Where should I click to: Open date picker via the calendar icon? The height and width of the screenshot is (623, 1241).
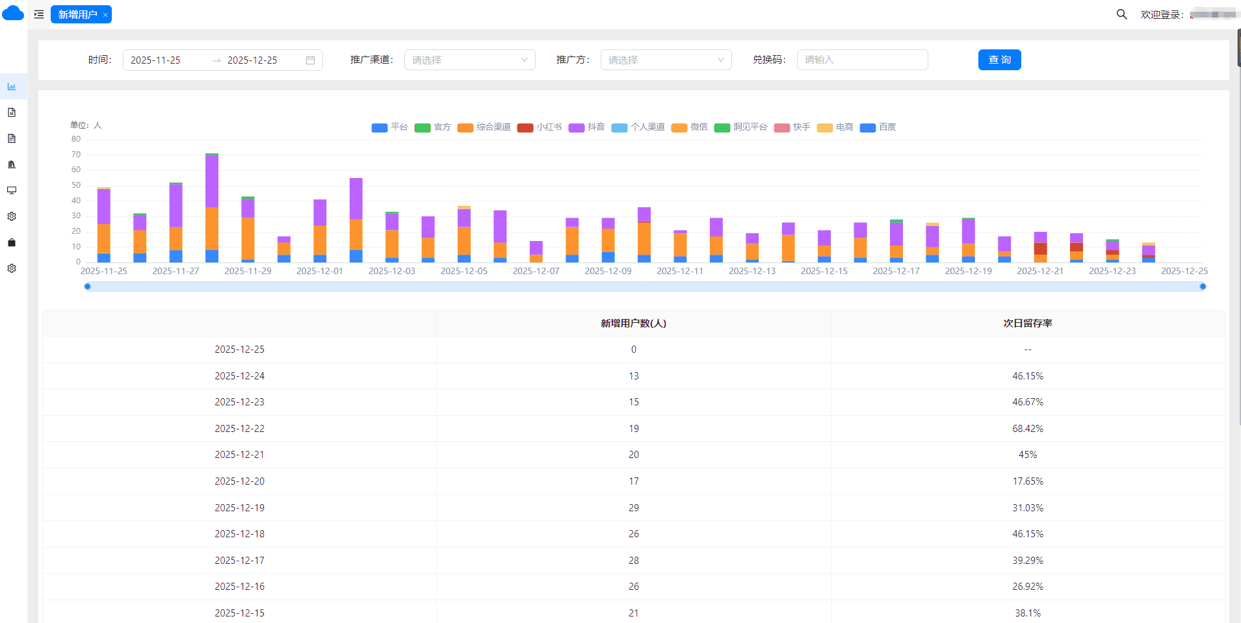click(x=310, y=60)
